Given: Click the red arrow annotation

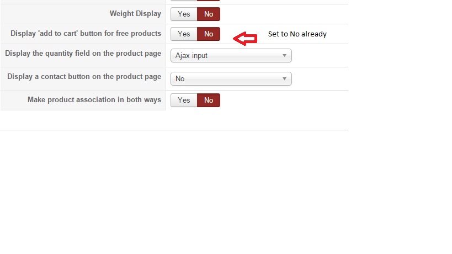Looking at the screenshot, I should point(245,38).
